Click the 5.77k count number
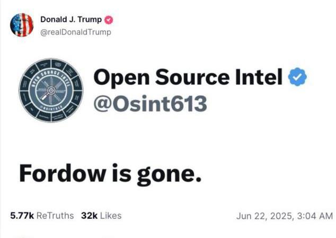The image size is (336, 238). [x=22, y=216]
